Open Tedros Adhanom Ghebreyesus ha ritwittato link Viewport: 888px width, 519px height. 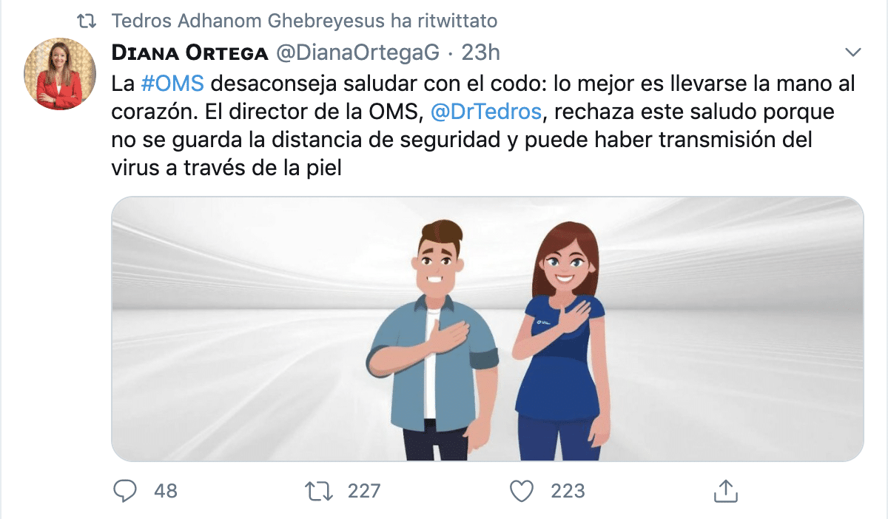point(305,21)
